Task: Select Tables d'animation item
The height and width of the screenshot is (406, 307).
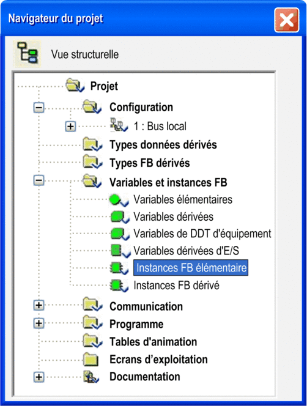Action: tap(153, 342)
